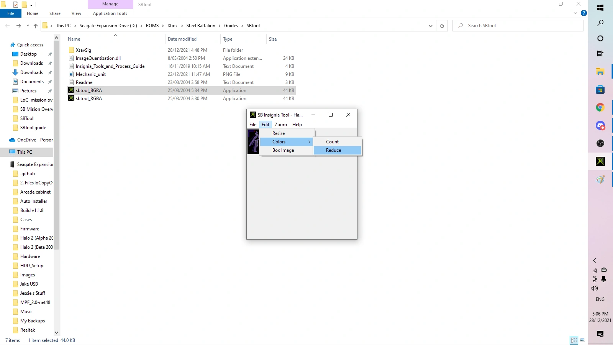This screenshot has width=613, height=345.
Task: Open the Halo 2 (Beta folder in the sidebar
Action: click(37, 247)
